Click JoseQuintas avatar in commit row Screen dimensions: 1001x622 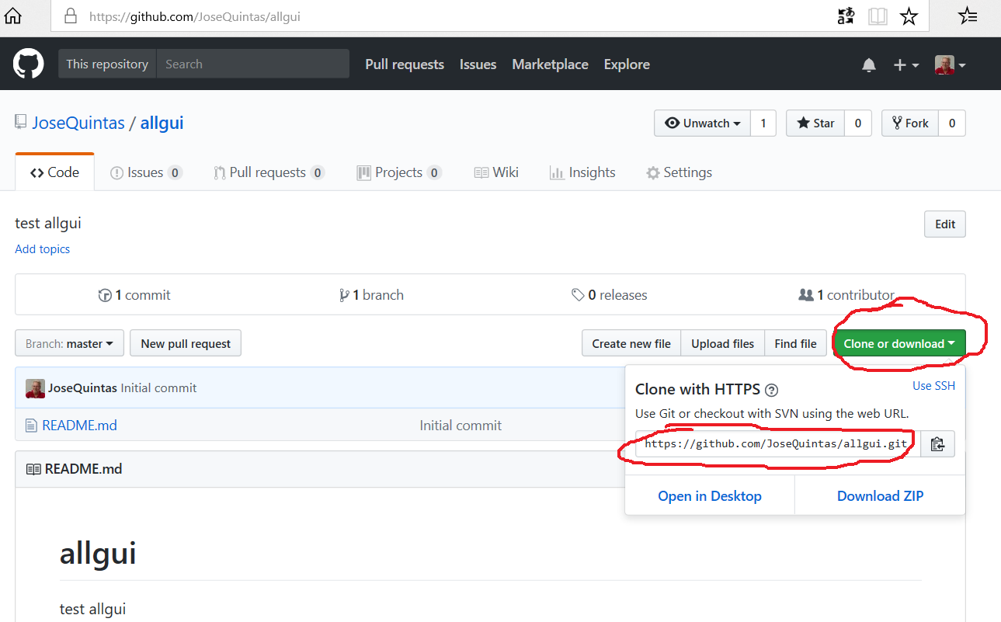click(35, 388)
